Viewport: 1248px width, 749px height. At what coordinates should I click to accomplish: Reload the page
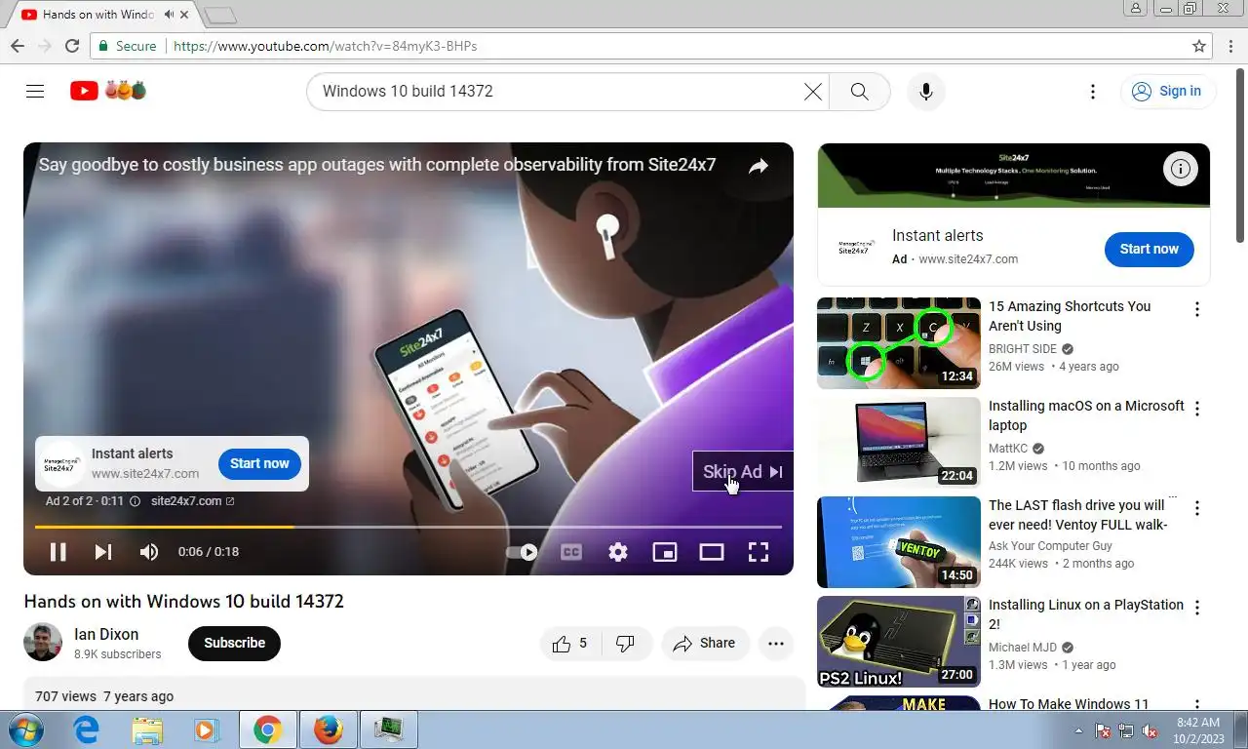[x=71, y=46]
